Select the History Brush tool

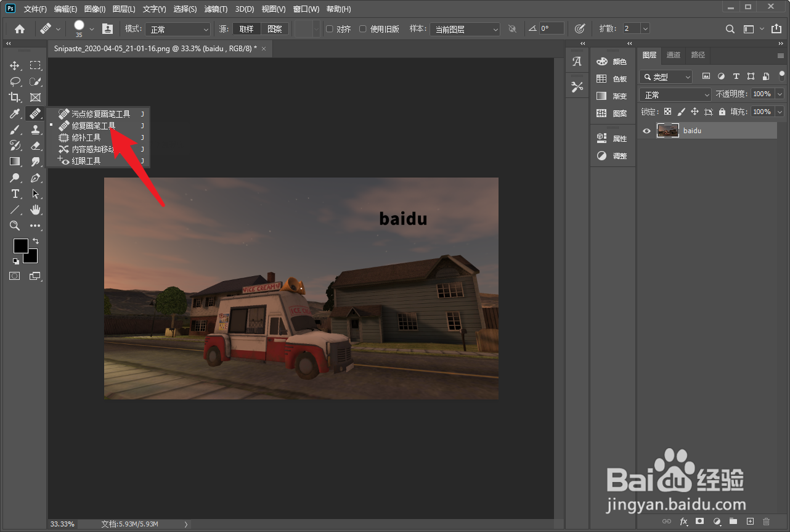click(15, 145)
